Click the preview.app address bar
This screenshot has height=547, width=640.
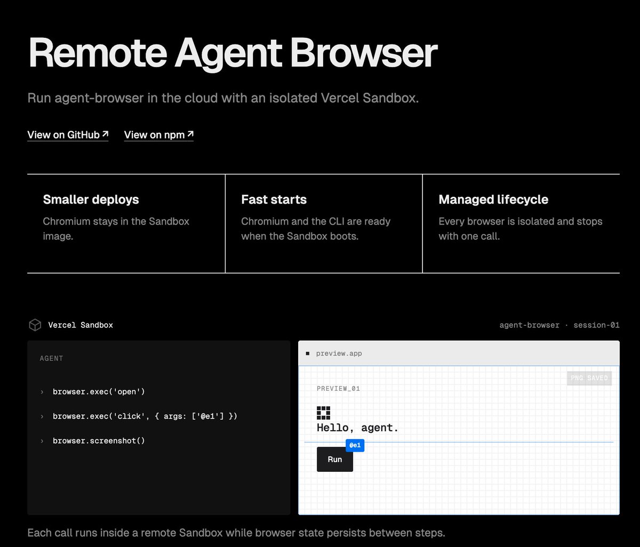459,353
